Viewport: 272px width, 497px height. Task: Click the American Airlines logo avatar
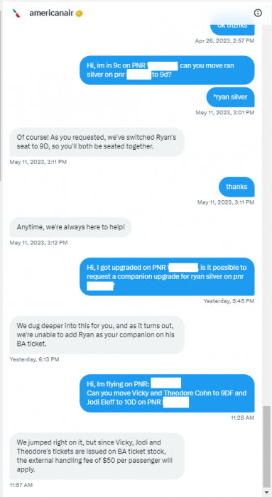pyautogui.click(x=16, y=13)
